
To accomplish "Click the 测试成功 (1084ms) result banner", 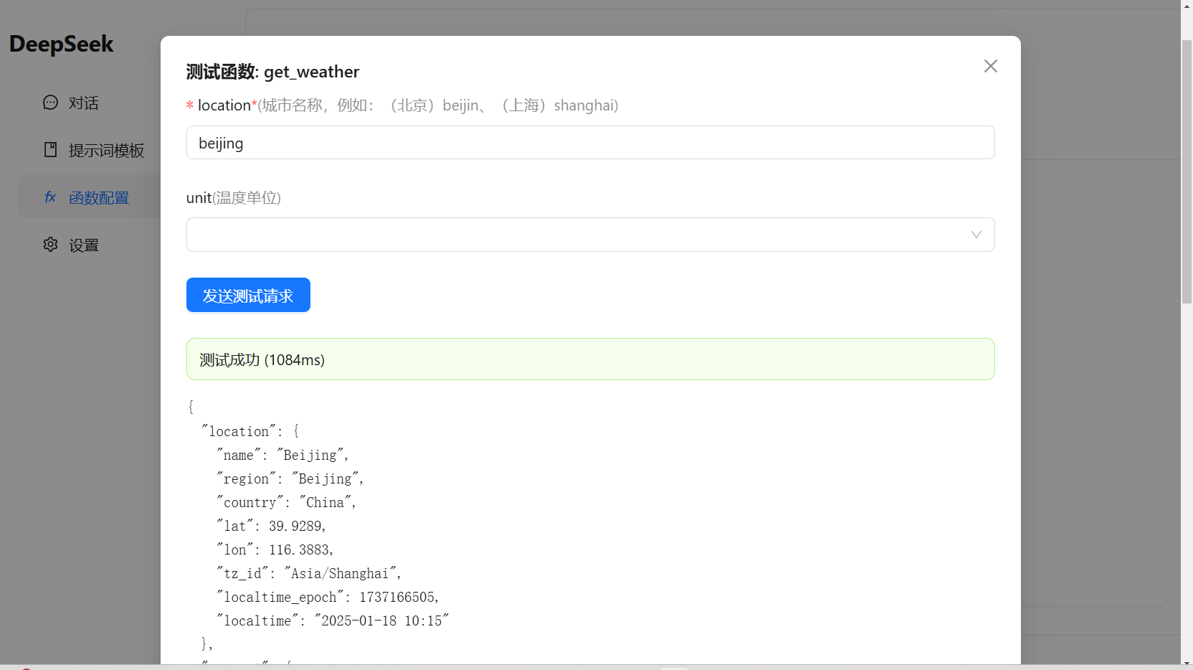I will (590, 359).
